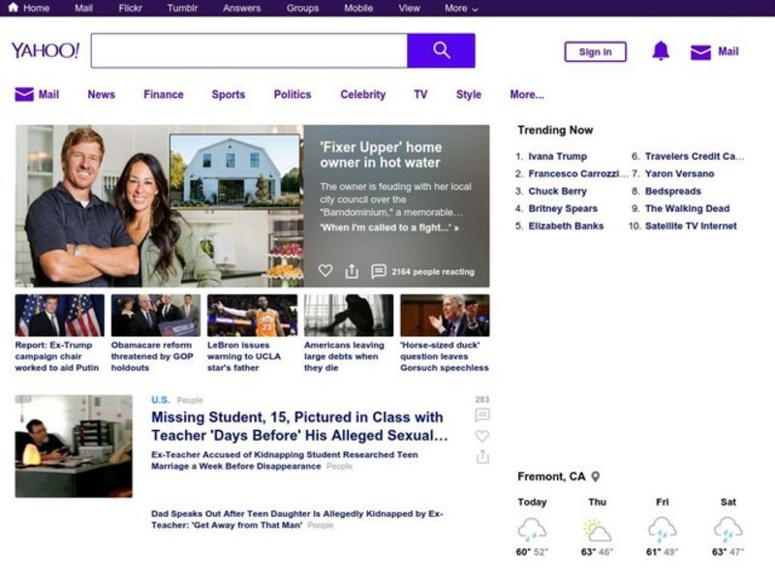Open LeBron UCLA story thumbnail
This screenshot has width=775, height=581.
pyautogui.click(x=252, y=316)
